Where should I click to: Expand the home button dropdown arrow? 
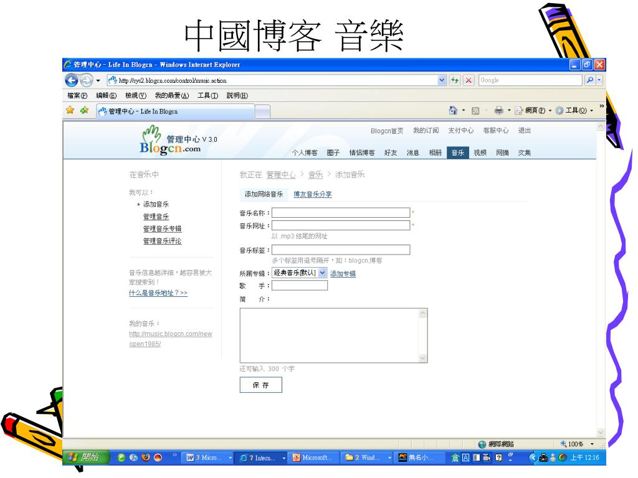point(463,110)
